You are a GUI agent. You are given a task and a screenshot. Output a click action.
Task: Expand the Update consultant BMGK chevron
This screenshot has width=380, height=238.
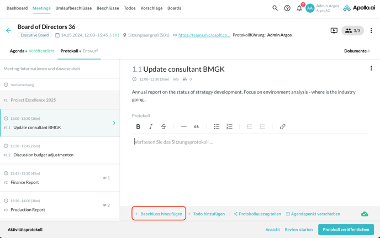(x=114, y=123)
